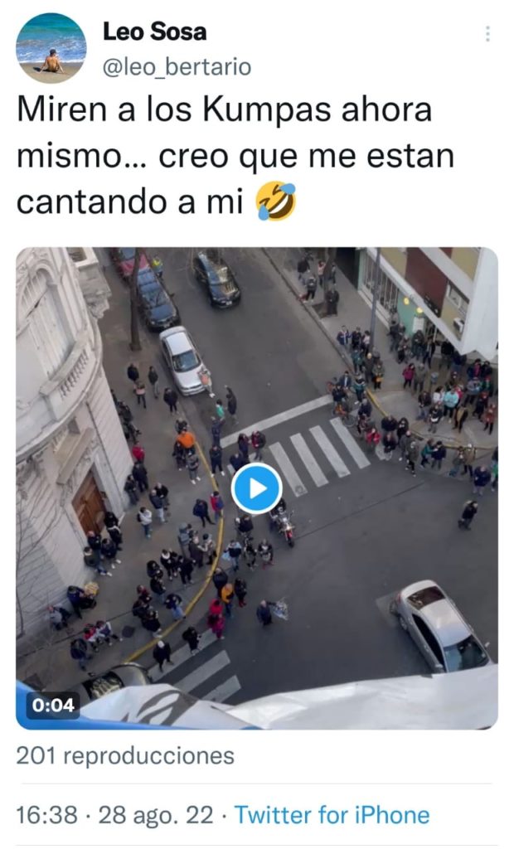Tap the 0:04 video duration badge
This screenshot has width=514, height=849.
(x=52, y=706)
